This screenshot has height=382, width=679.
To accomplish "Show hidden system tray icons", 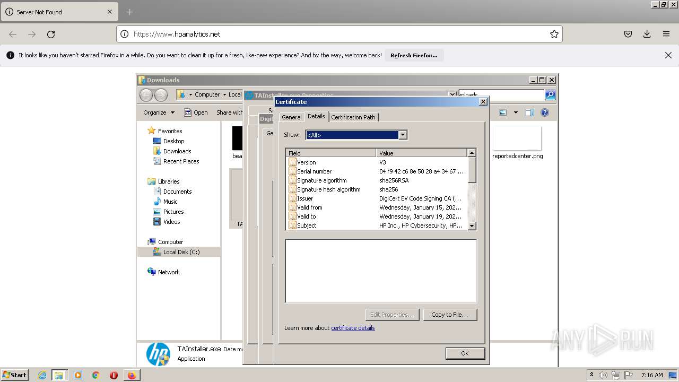I will tap(591, 375).
